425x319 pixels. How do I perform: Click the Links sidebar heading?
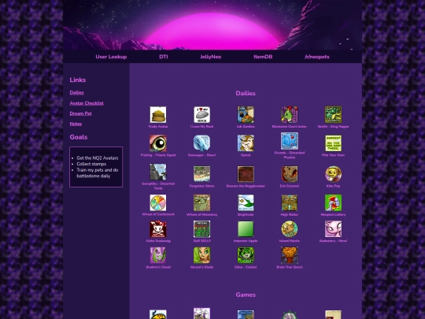click(x=77, y=80)
